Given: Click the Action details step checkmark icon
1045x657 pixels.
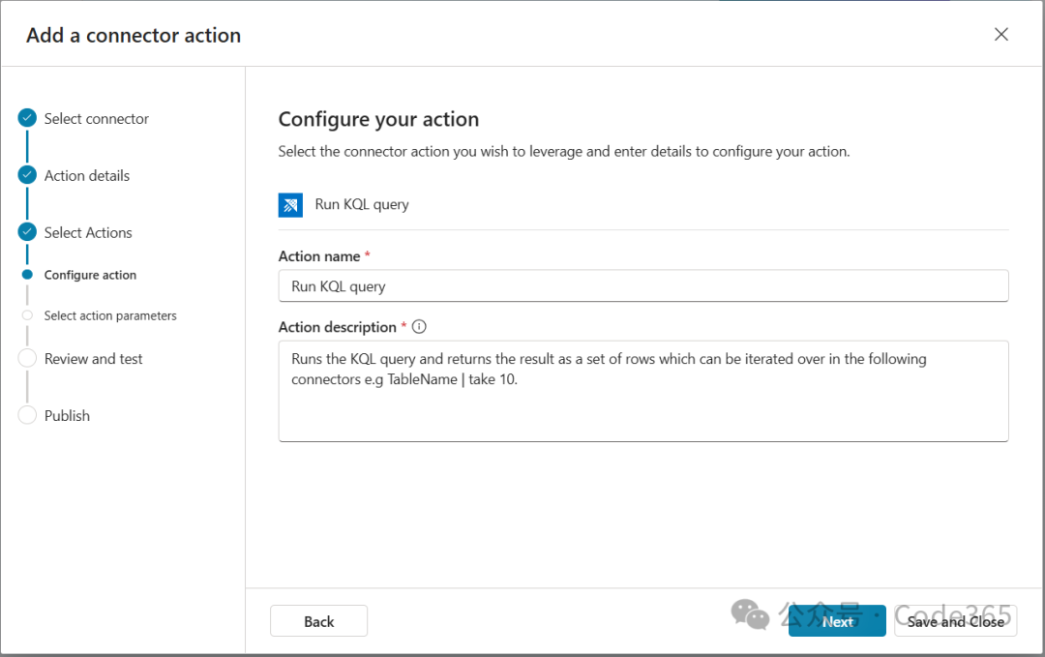Looking at the screenshot, I should click(x=27, y=175).
